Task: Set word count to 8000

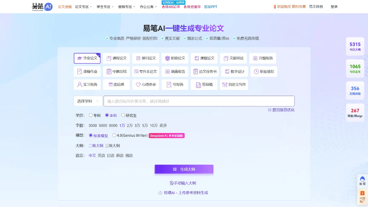Action: (x=113, y=125)
